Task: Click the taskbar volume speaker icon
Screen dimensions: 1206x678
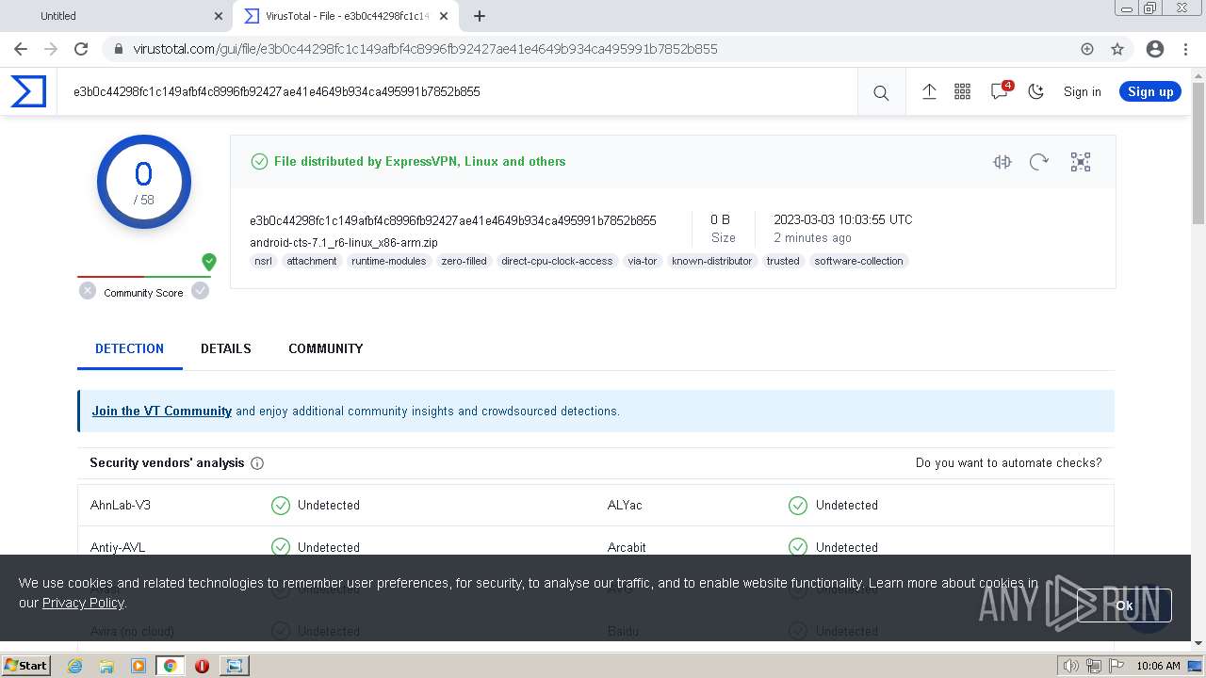Action: (x=1070, y=666)
